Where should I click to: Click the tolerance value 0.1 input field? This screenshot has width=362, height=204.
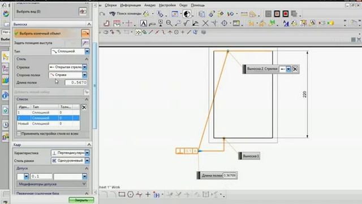click(41, 176)
